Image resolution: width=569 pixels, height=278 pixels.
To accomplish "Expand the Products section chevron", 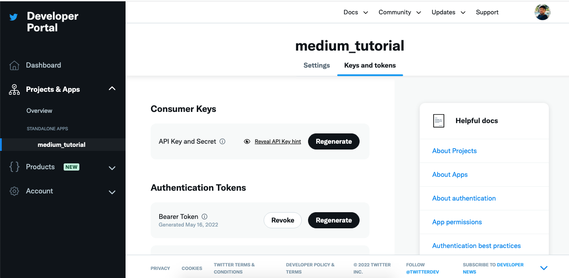I will (x=112, y=168).
